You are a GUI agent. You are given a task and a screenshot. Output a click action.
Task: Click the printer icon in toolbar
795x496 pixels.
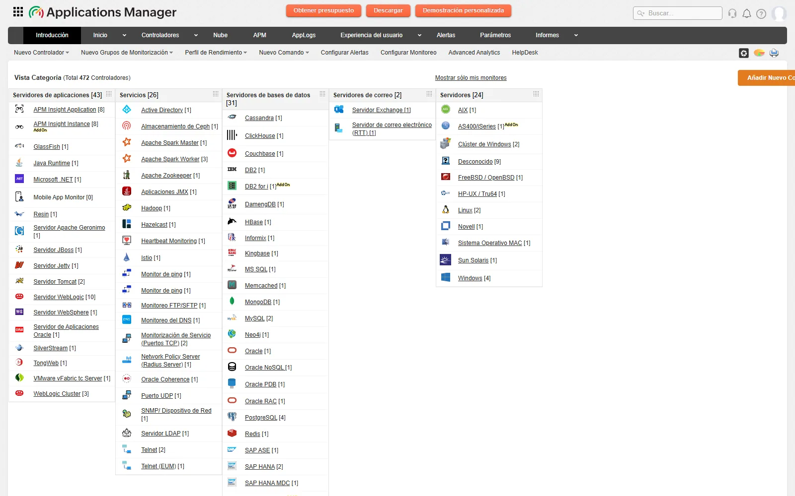[x=774, y=53]
